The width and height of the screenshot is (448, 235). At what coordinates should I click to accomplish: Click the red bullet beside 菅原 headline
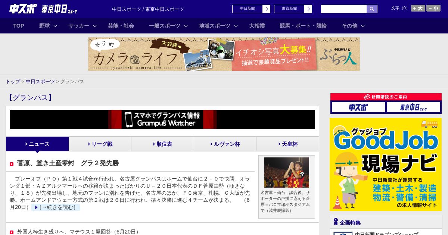(12, 164)
